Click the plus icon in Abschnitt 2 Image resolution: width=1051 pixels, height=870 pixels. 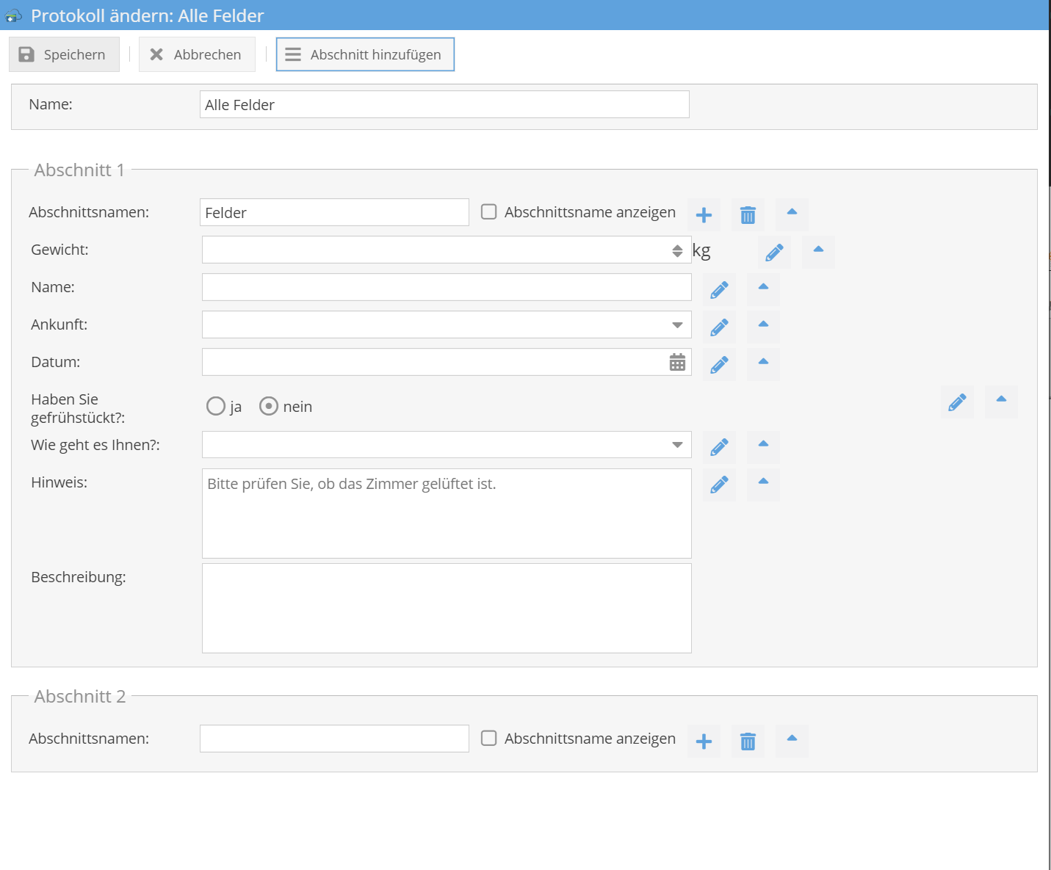[704, 742]
